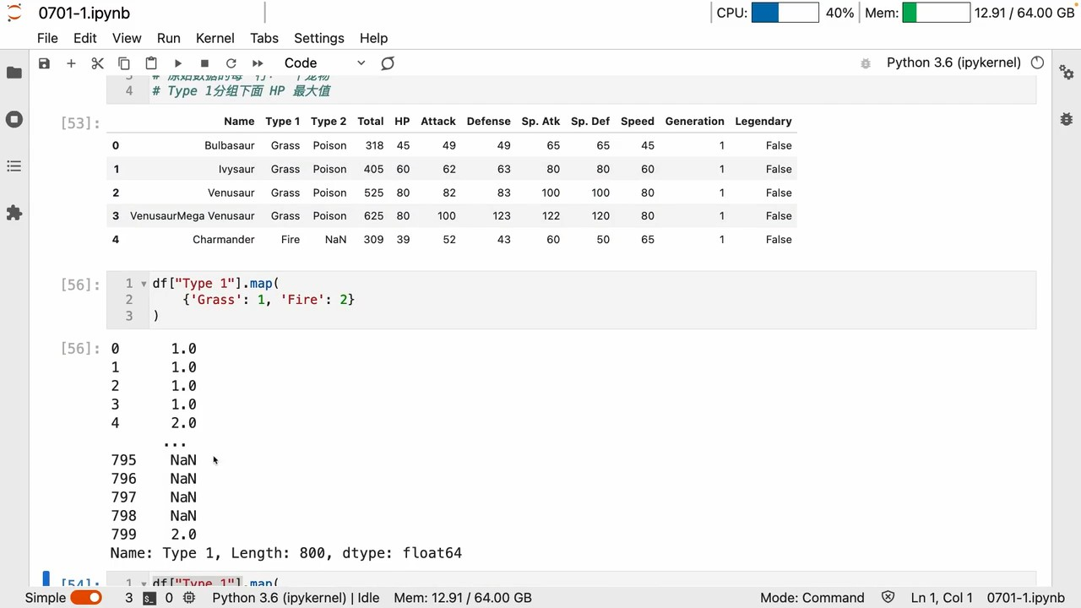Paste cell using the clipboard icon

coord(151,63)
